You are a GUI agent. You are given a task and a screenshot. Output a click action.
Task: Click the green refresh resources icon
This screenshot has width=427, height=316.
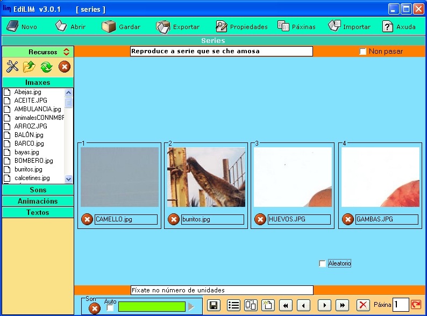point(46,67)
